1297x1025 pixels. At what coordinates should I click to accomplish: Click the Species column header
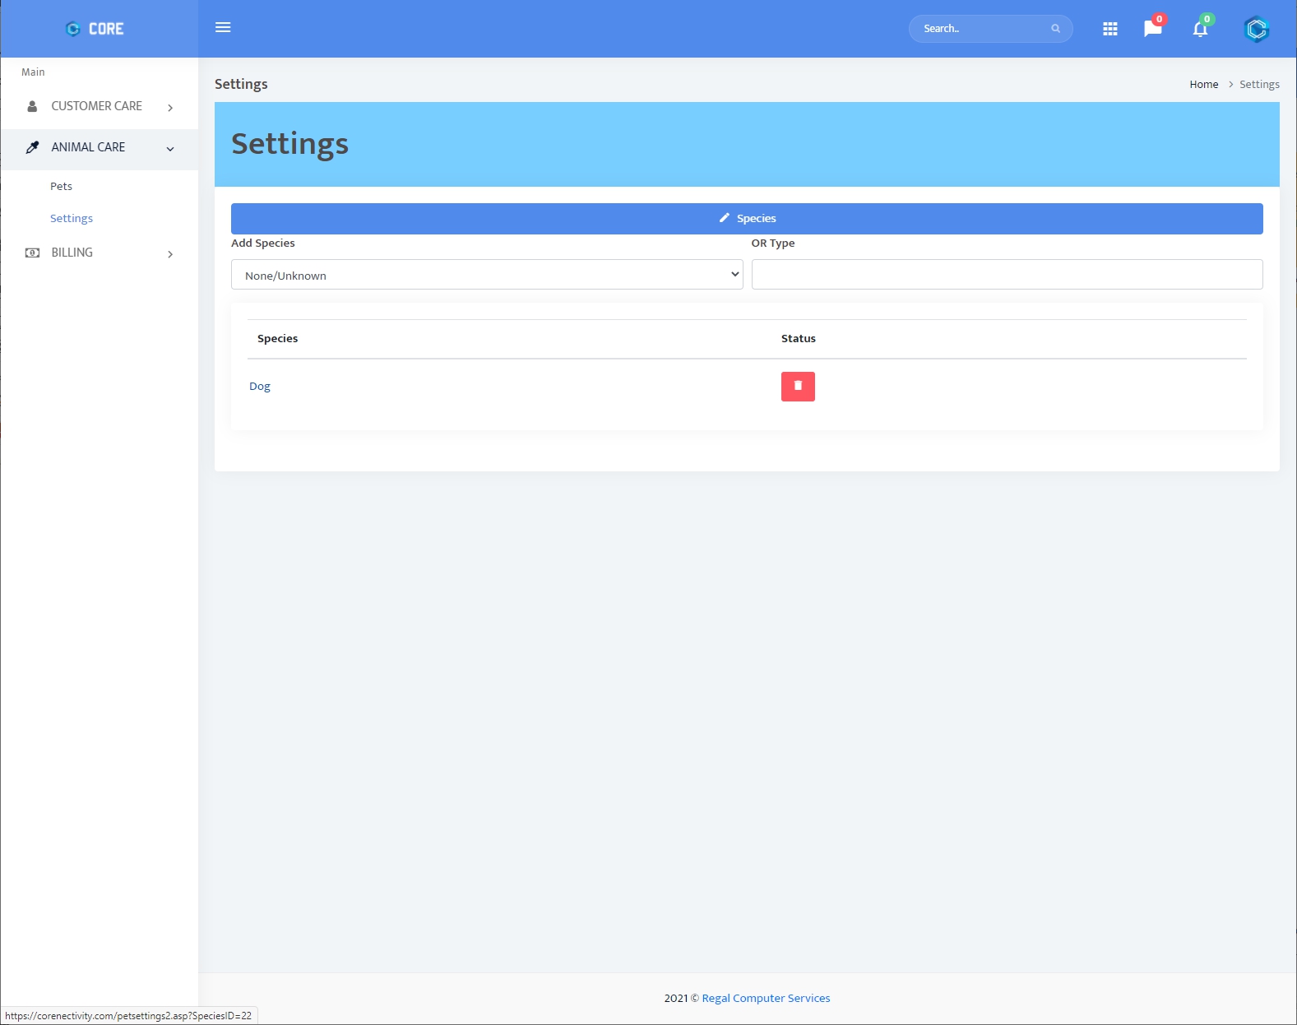pyautogui.click(x=277, y=338)
